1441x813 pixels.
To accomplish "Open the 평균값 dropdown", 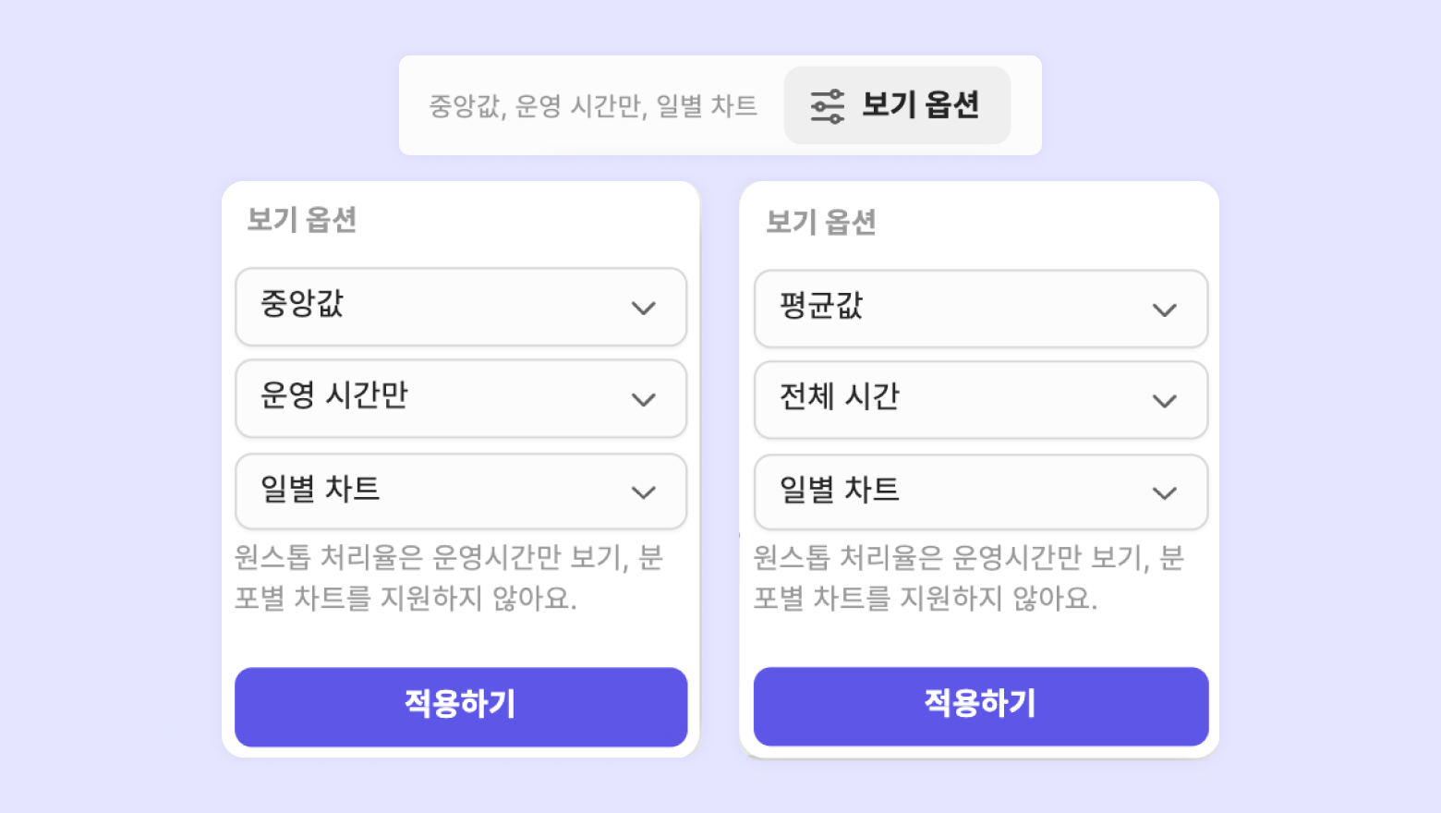I will pos(980,309).
